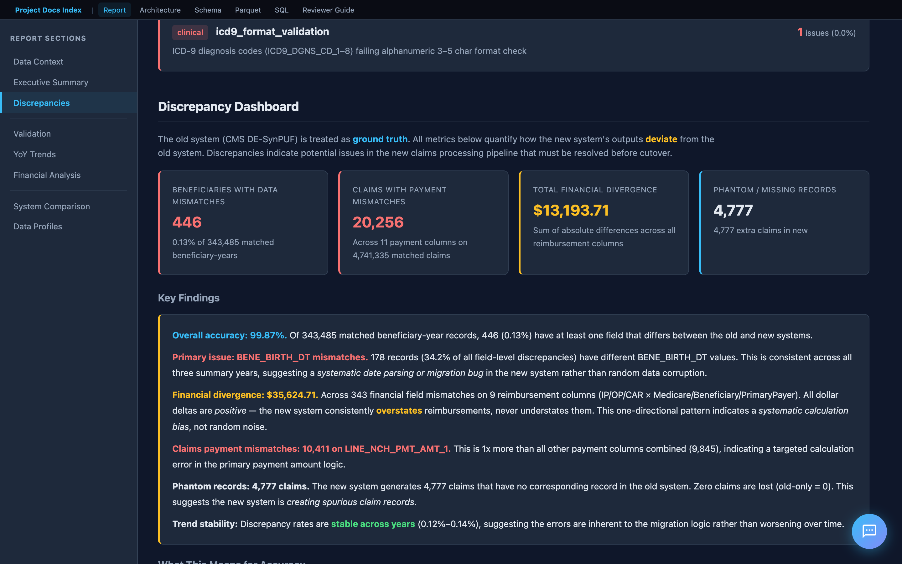
Task: Click the Total Financial Divergence card
Action: (x=604, y=223)
